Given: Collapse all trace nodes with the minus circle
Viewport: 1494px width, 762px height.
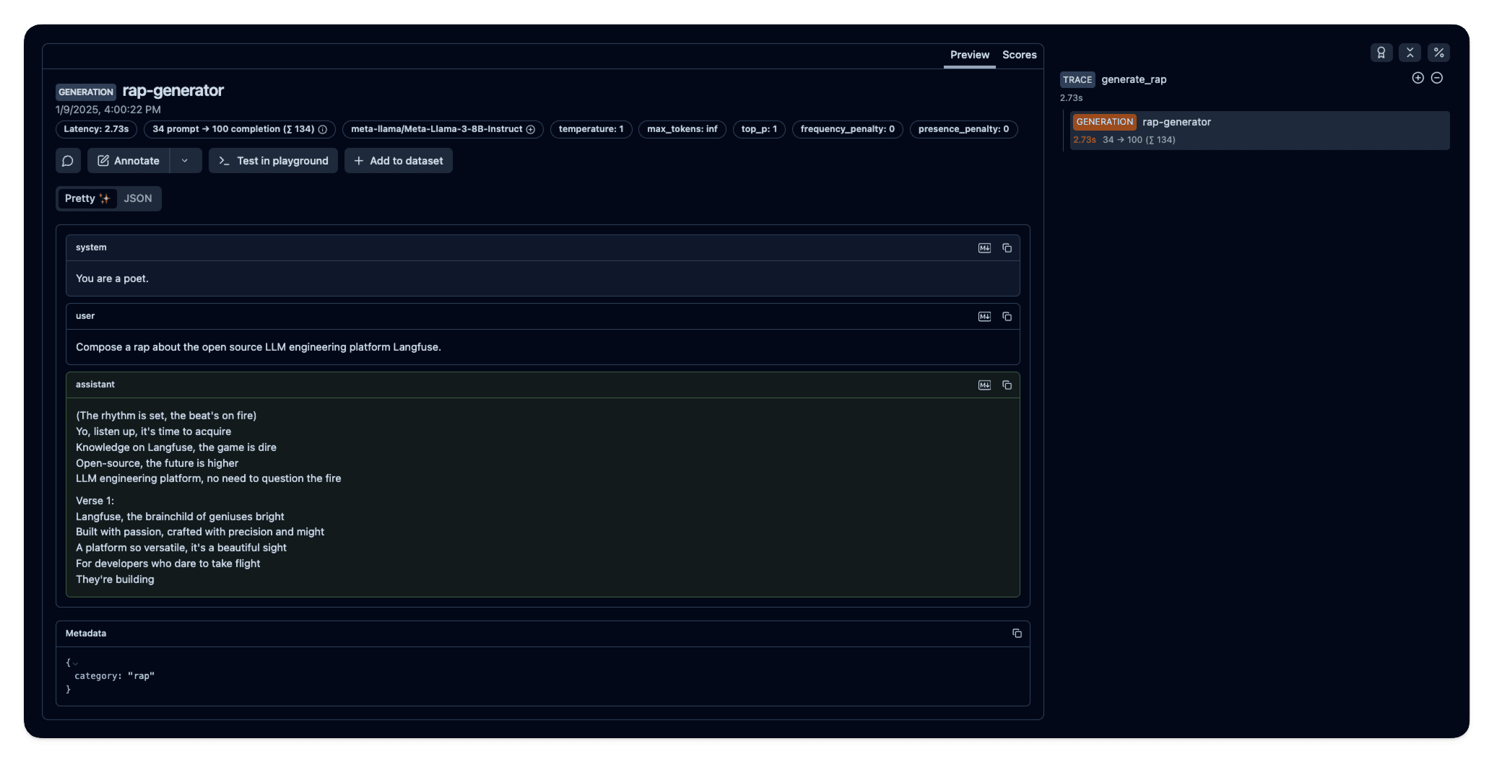Looking at the screenshot, I should pyautogui.click(x=1436, y=77).
